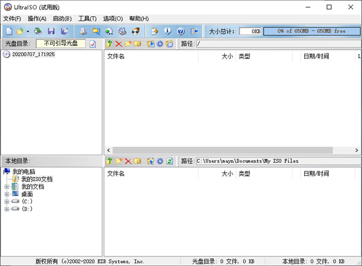The height and width of the screenshot is (266, 362).
Task: Select the 20200707_171925 disc node
Action: 33,54
